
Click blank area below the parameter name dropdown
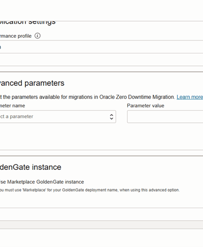pos(58,136)
